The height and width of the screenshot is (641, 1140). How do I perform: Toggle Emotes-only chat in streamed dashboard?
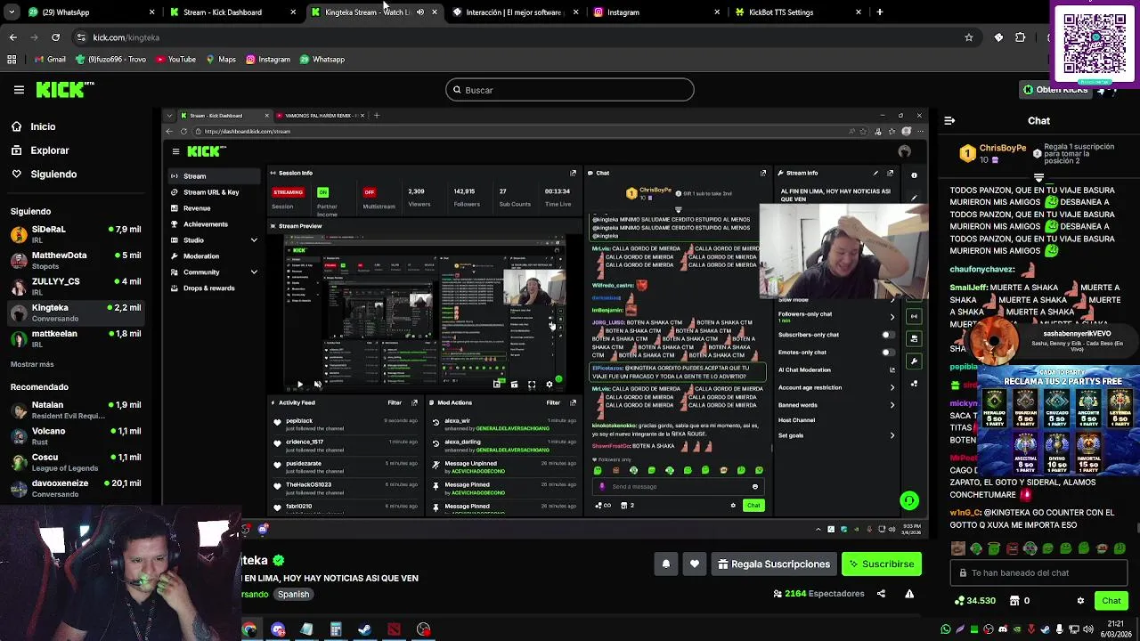888,353
